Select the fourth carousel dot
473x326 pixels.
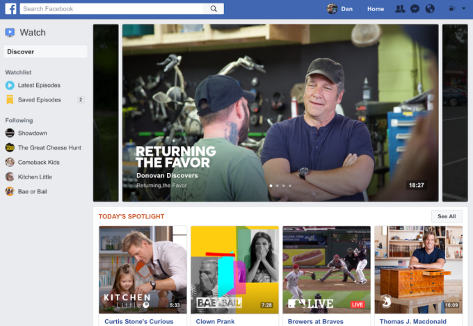(x=290, y=186)
